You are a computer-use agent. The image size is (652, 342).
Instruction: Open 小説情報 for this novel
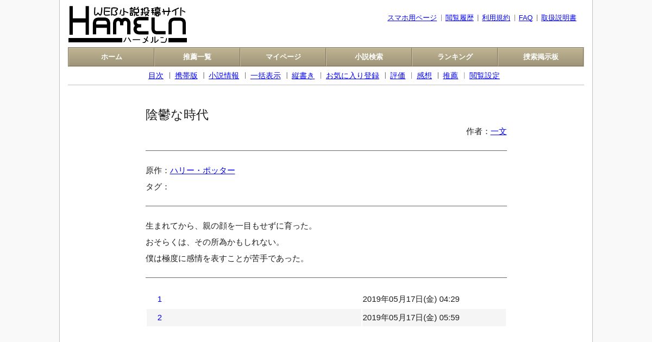pyautogui.click(x=224, y=76)
